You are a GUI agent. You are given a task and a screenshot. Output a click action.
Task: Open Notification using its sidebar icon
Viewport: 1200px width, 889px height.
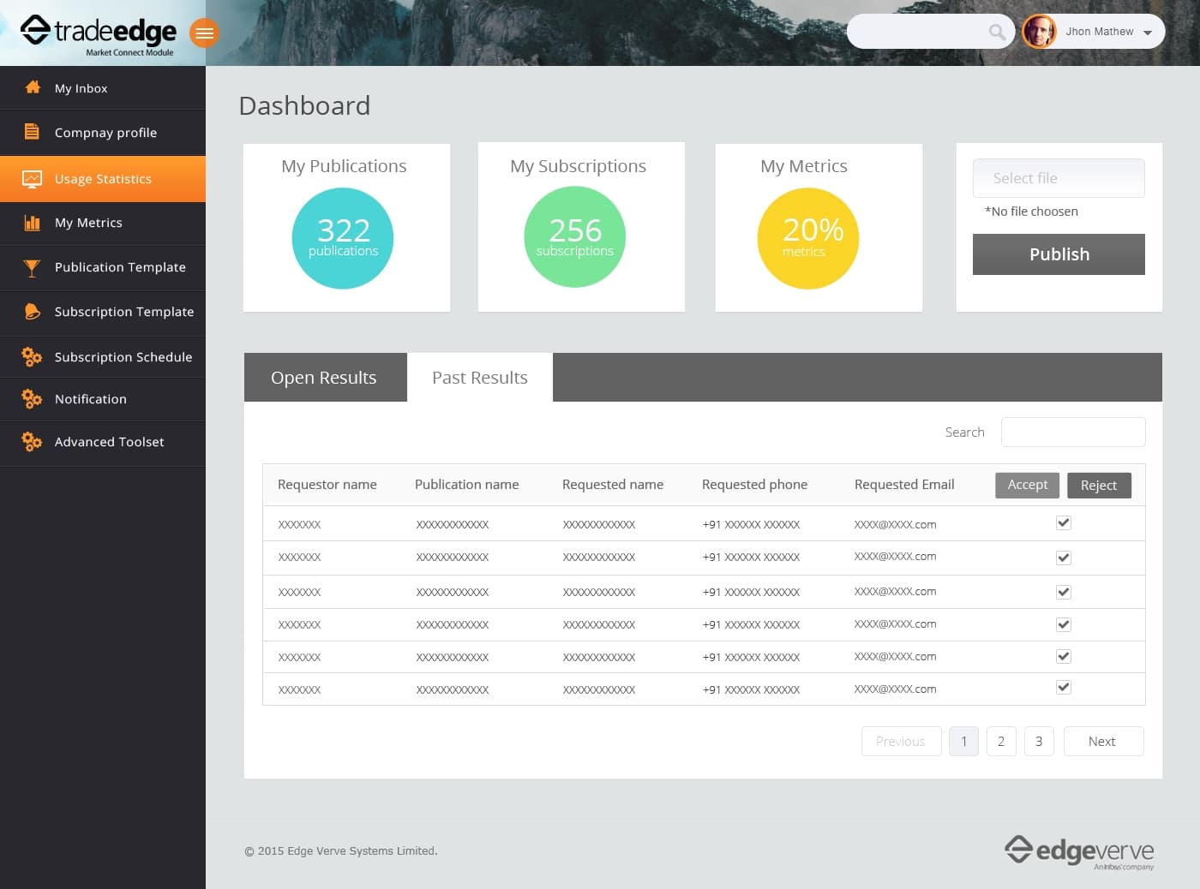(x=33, y=398)
